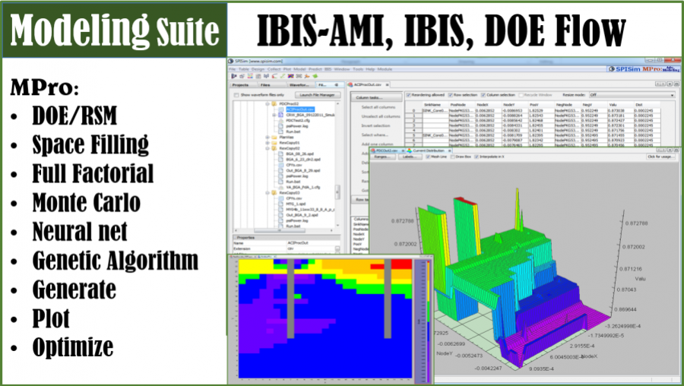Open the Resize mode dropdown
The width and height of the screenshot is (684, 386).
coord(632,95)
